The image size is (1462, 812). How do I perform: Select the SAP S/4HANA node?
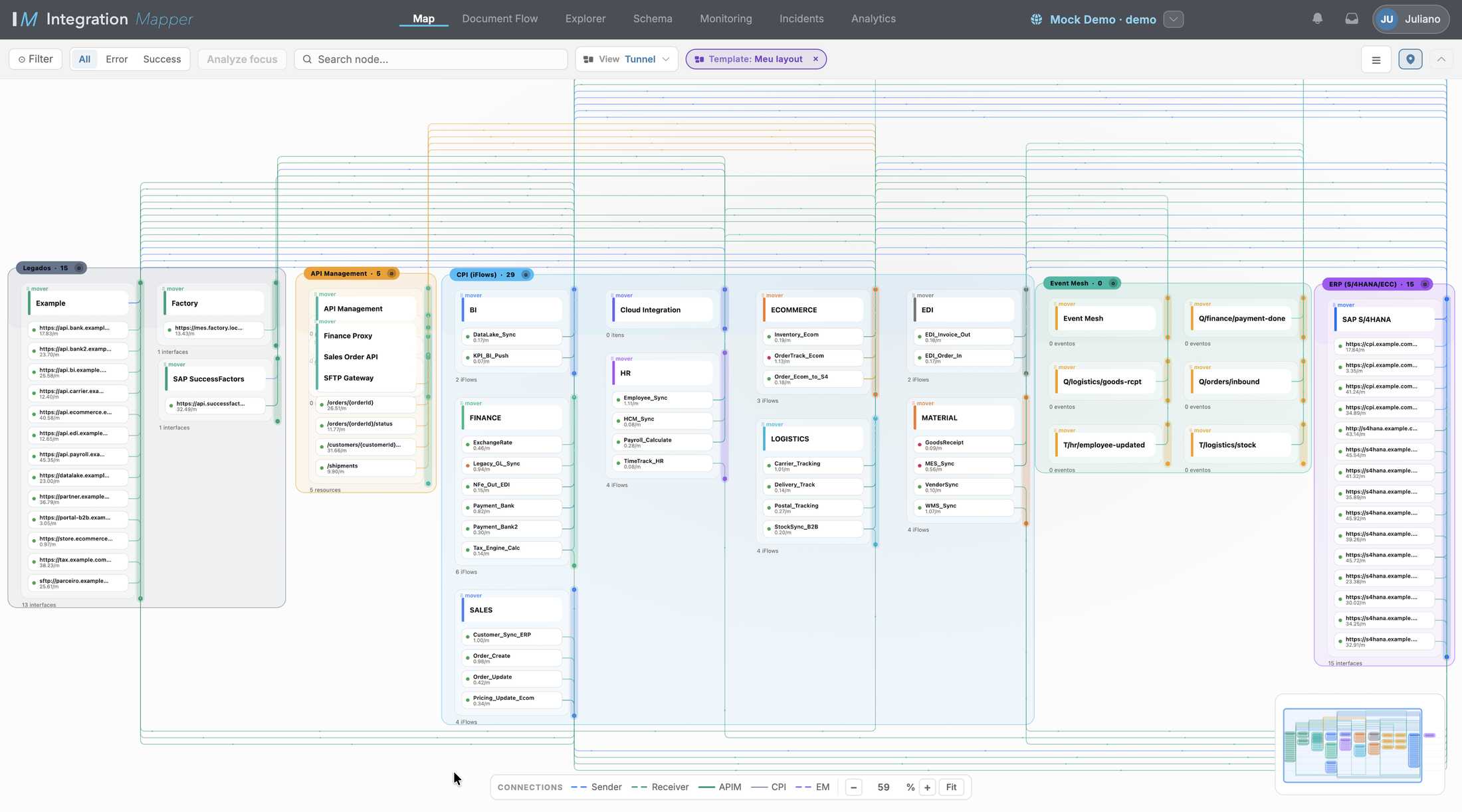click(x=1384, y=319)
